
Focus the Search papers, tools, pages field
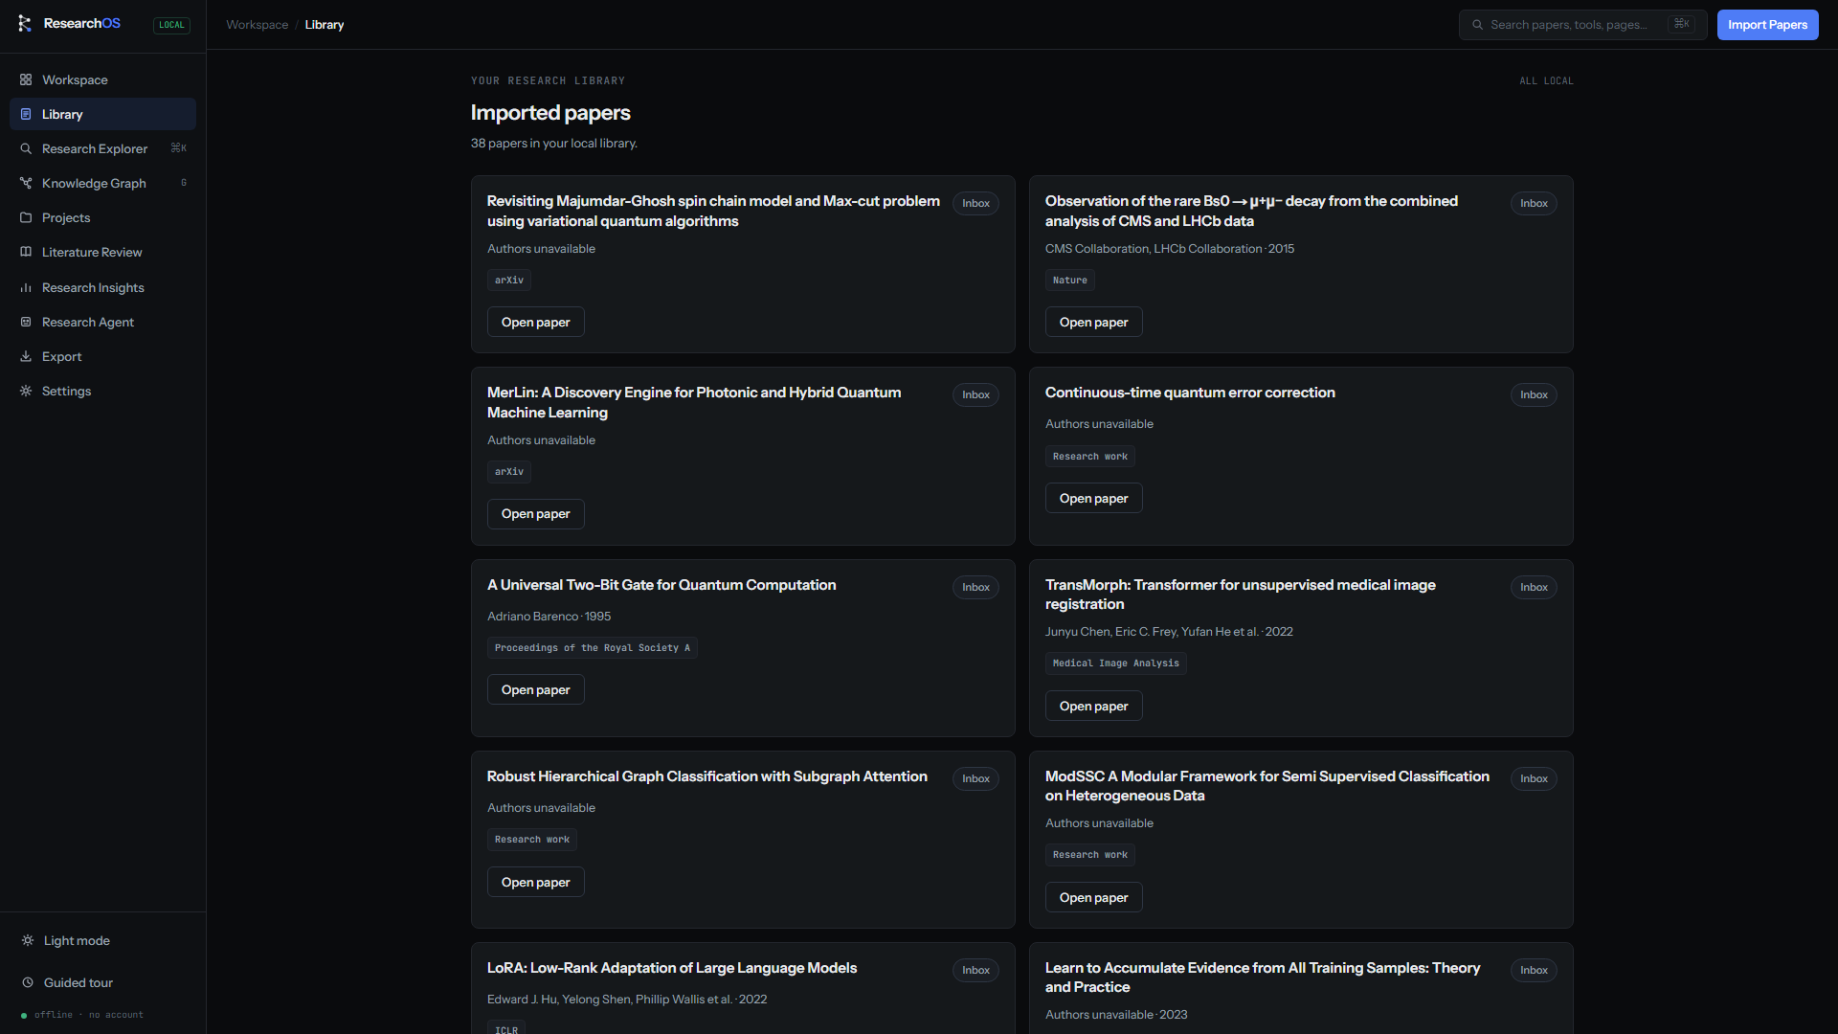click(1582, 25)
